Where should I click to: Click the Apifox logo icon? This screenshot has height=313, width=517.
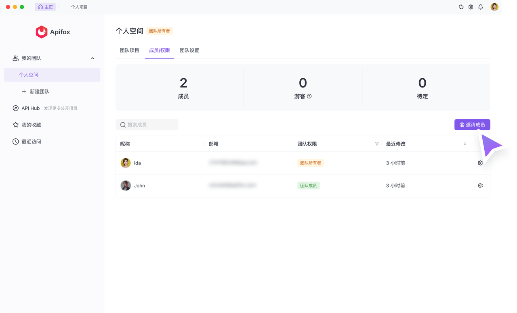[42, 32]
